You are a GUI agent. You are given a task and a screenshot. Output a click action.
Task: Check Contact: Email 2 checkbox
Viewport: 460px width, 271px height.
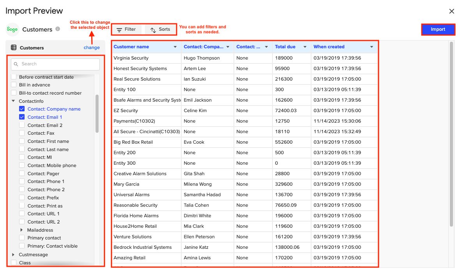click(x=22, y=125)
